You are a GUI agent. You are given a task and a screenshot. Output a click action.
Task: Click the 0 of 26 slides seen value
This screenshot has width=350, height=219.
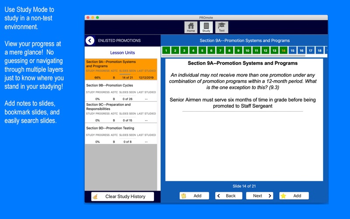click(x=127, y=99)
